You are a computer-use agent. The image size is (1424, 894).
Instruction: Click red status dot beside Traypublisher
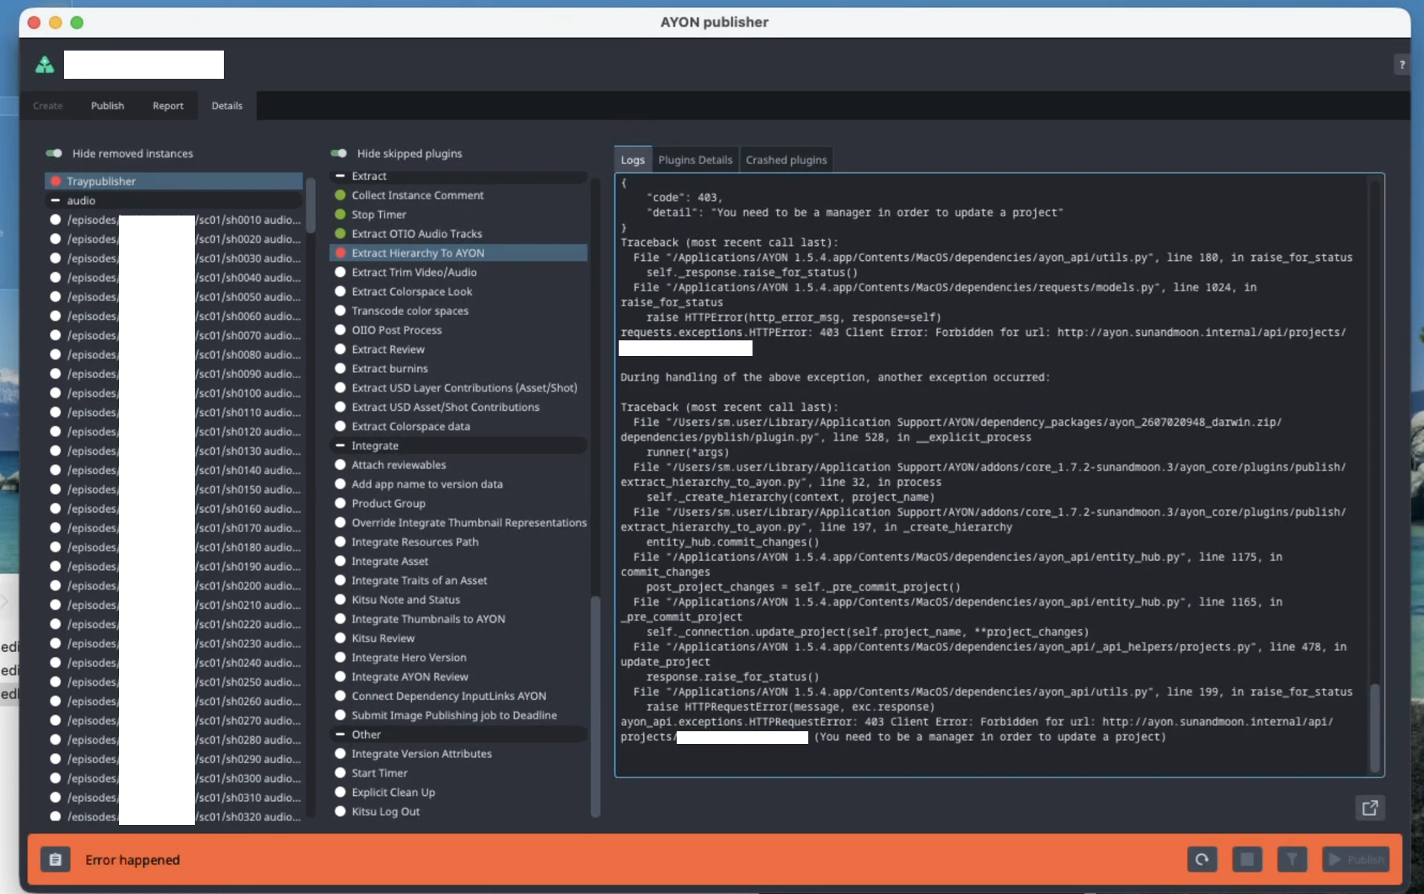point(55,181)
